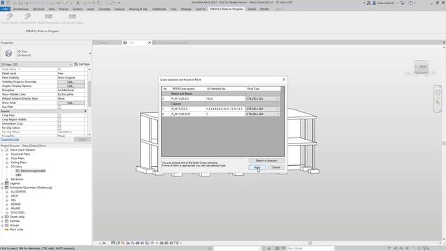Screen dimensions: 446x251
Task: Expand the Elevations tree node
Action: [x=7, y=179]
